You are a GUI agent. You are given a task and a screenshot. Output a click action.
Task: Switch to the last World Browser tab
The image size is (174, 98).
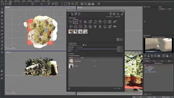(169, 61)
